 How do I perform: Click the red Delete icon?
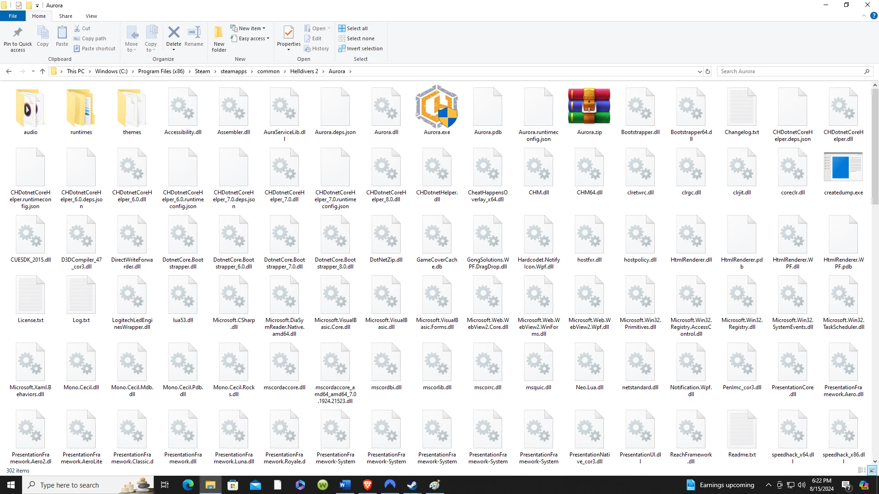pyautogui.click(x=174, y=32)
